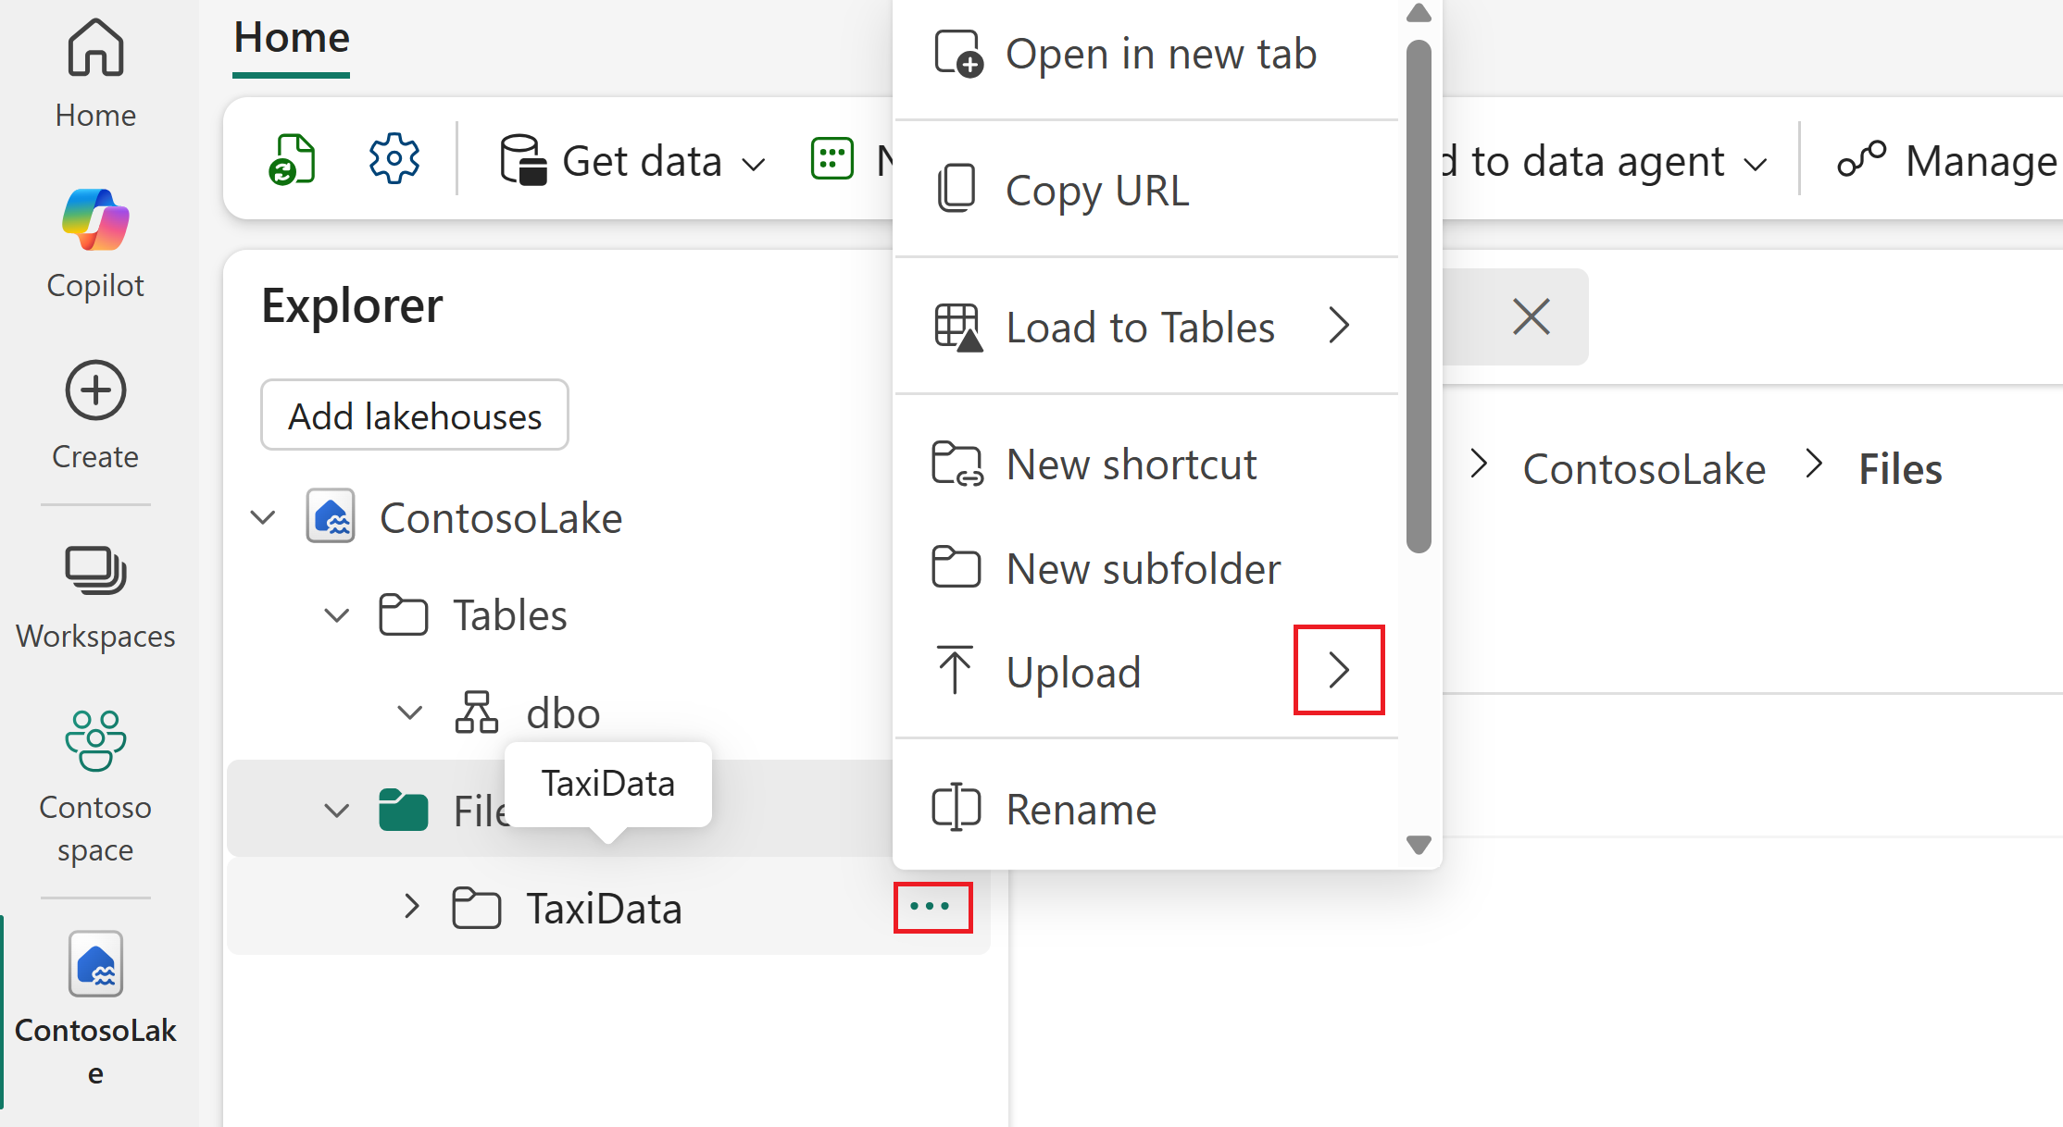The height and width of the screenshot is (1127, 2063).
Task: Click the Home icon in left rail
Action: (x=95, y=48)
